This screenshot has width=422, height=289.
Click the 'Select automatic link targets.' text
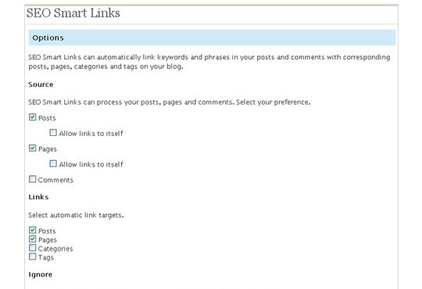coord(76,216)
